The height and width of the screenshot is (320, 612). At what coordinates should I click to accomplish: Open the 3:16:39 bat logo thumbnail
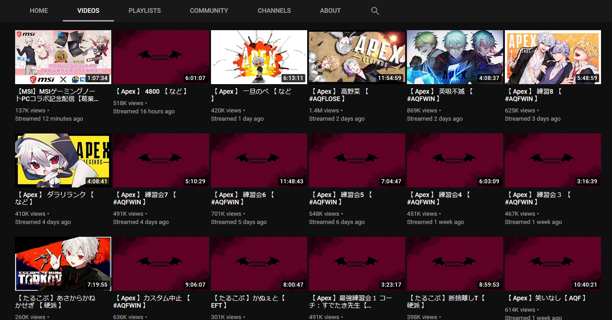tap(553, 160)
